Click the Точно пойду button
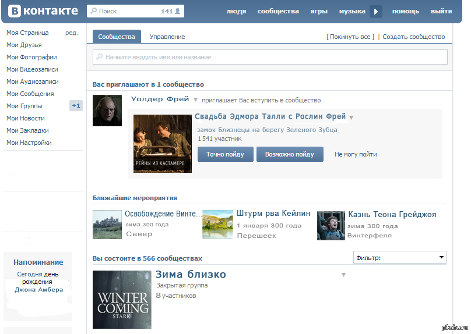 pos(225,154)
